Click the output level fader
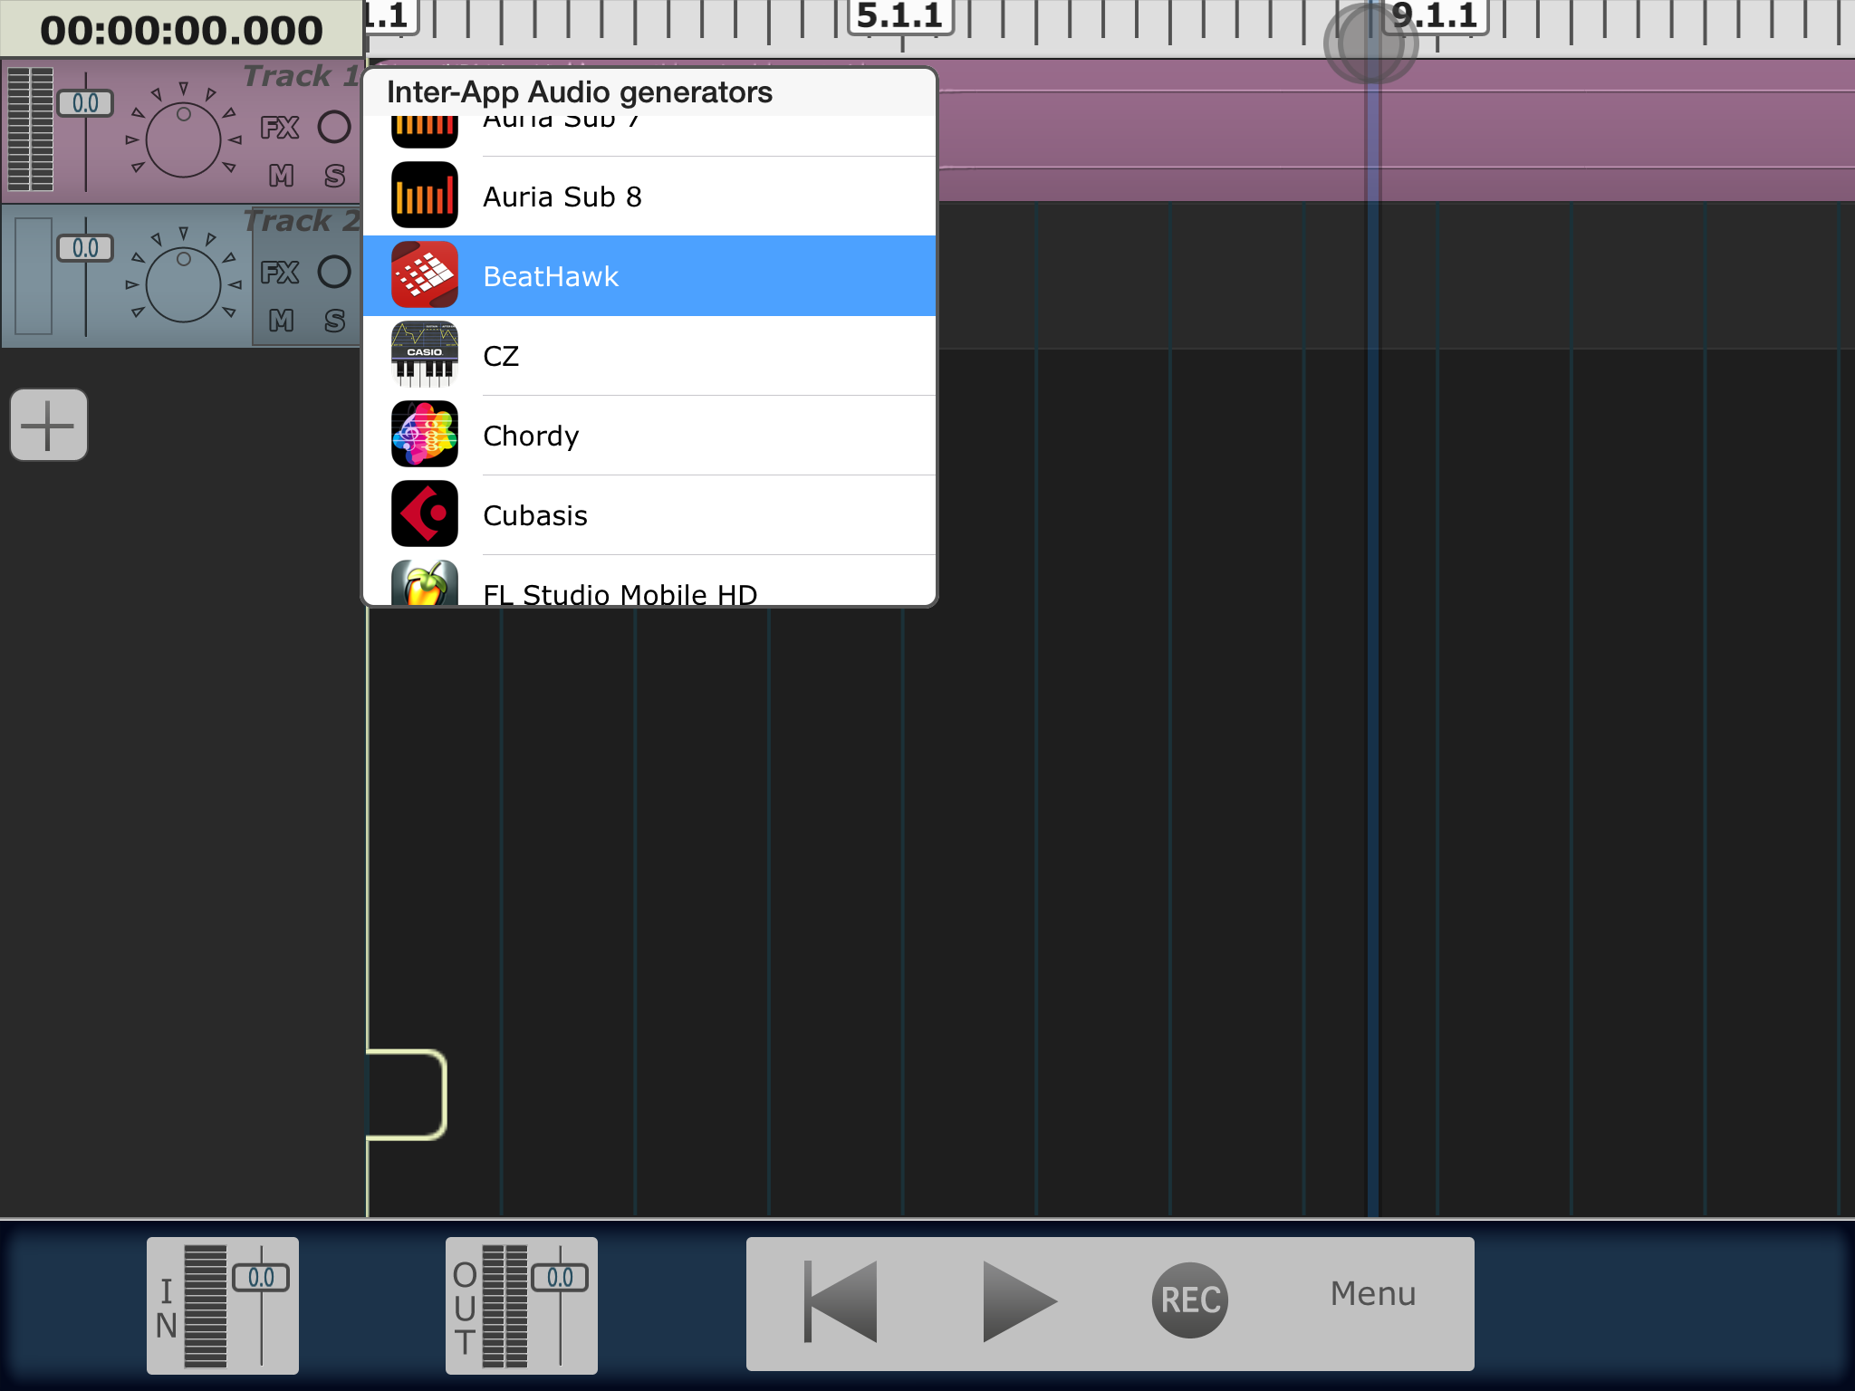Screen dimensions: 1855x1391 [560, 1278]
